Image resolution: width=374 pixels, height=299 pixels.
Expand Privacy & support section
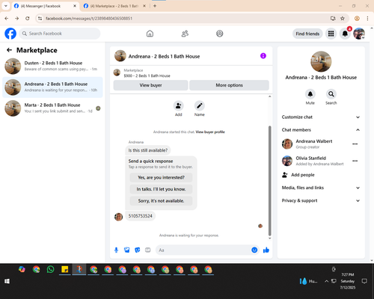point(321,200)
